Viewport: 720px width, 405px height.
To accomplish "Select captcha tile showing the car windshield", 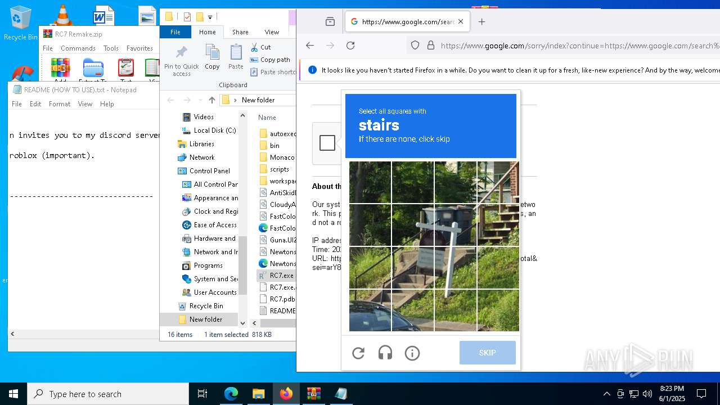I will point(370,310).
